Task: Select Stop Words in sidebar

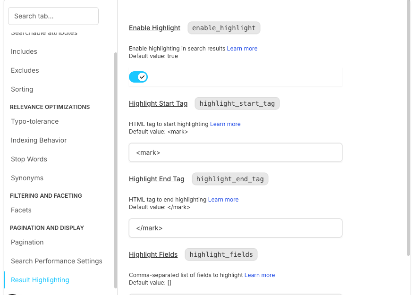Action: click(29, 159)
